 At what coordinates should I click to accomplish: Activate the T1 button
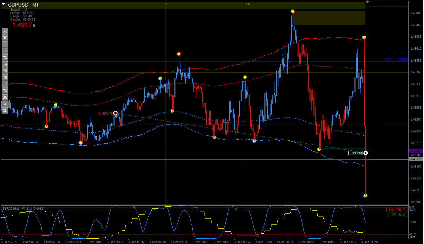(5, 44)
